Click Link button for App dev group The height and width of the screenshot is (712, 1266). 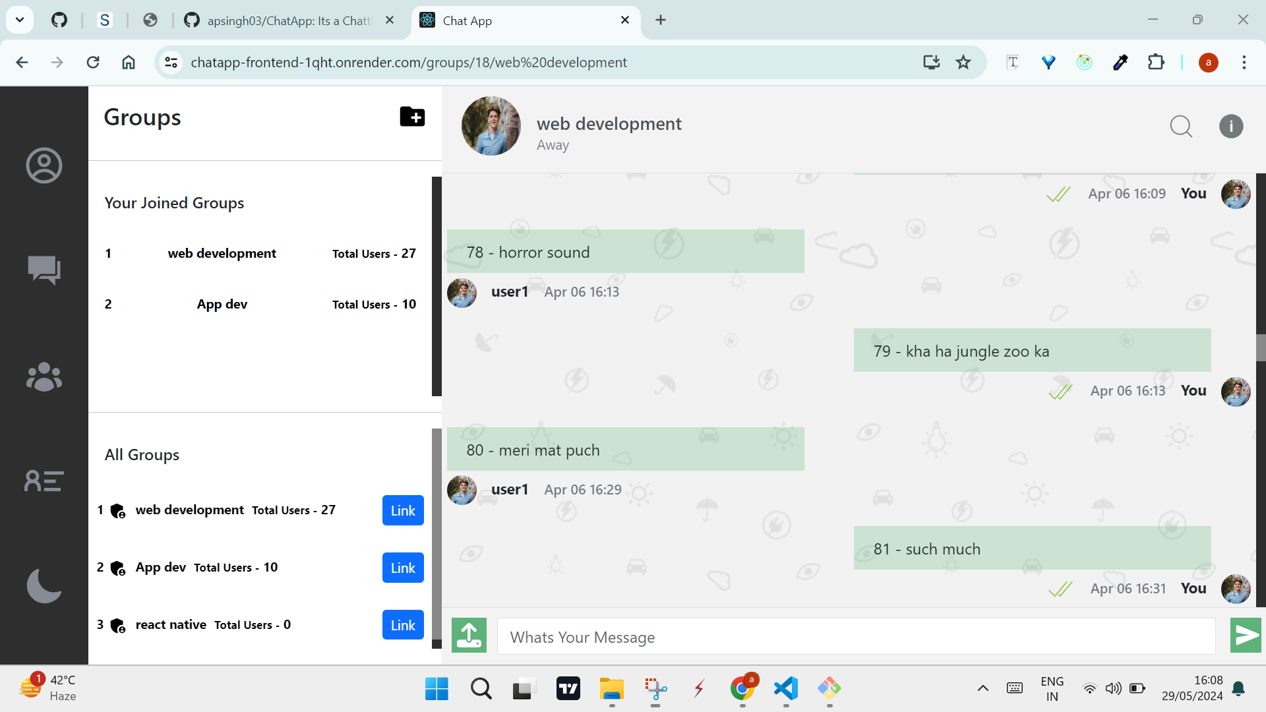pyautogui.click(x=403, y=568)
